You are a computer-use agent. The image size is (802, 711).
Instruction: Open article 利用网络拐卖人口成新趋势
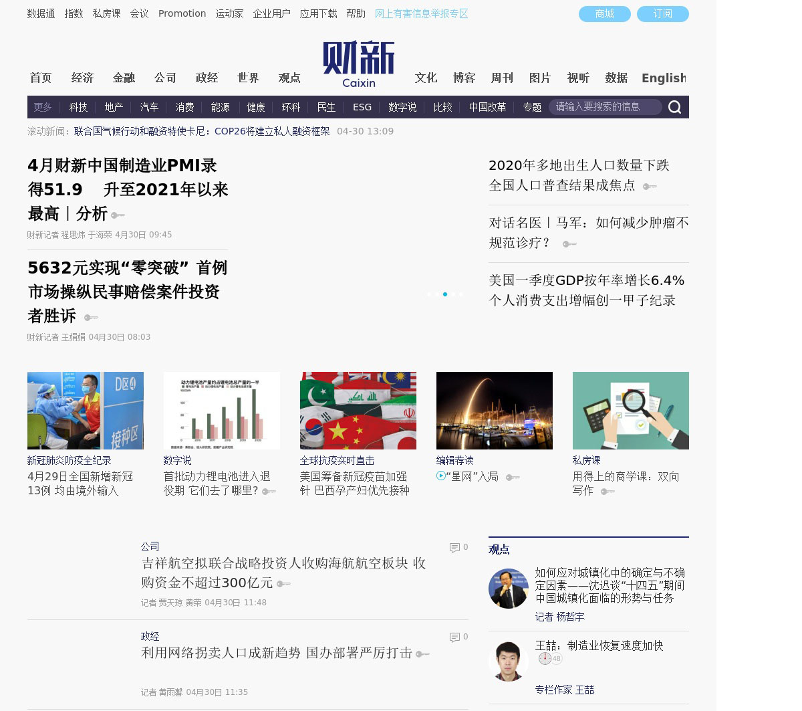tap(277, 653)
